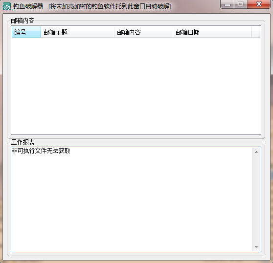Click the scroll up arrow in 工作报表

(x=256, y=152)
